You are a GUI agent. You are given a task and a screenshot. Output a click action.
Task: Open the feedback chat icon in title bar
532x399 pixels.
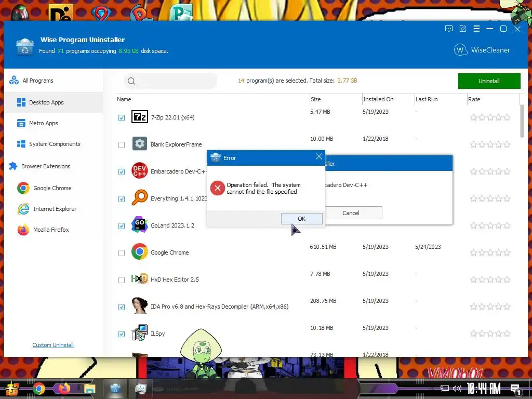[x=448, y=29]
